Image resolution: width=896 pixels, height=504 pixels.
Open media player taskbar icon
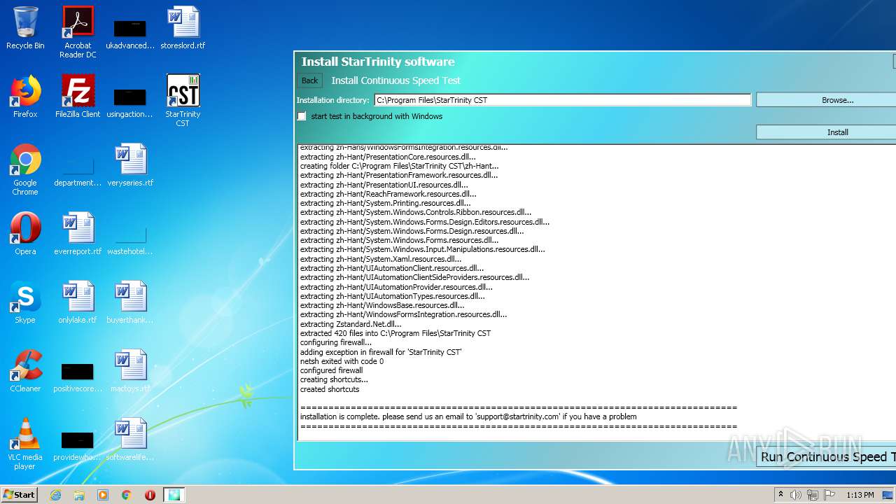(103, 495)
